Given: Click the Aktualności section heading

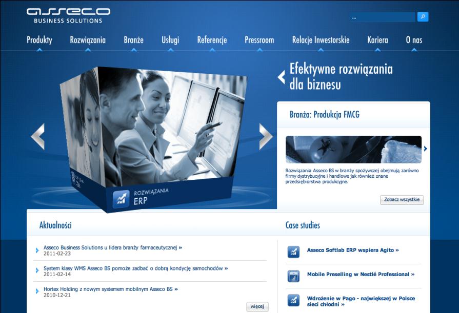Looking at the screenshot, I should (x=55, y=225).
